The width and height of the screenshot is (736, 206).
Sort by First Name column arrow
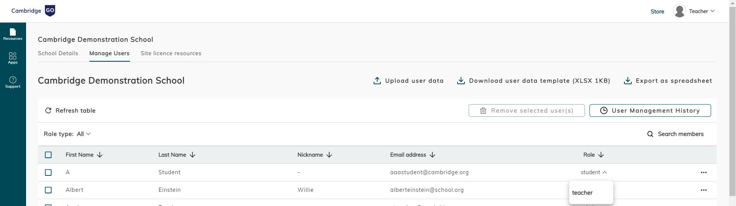pyautogui.click(x=100, y=155)
